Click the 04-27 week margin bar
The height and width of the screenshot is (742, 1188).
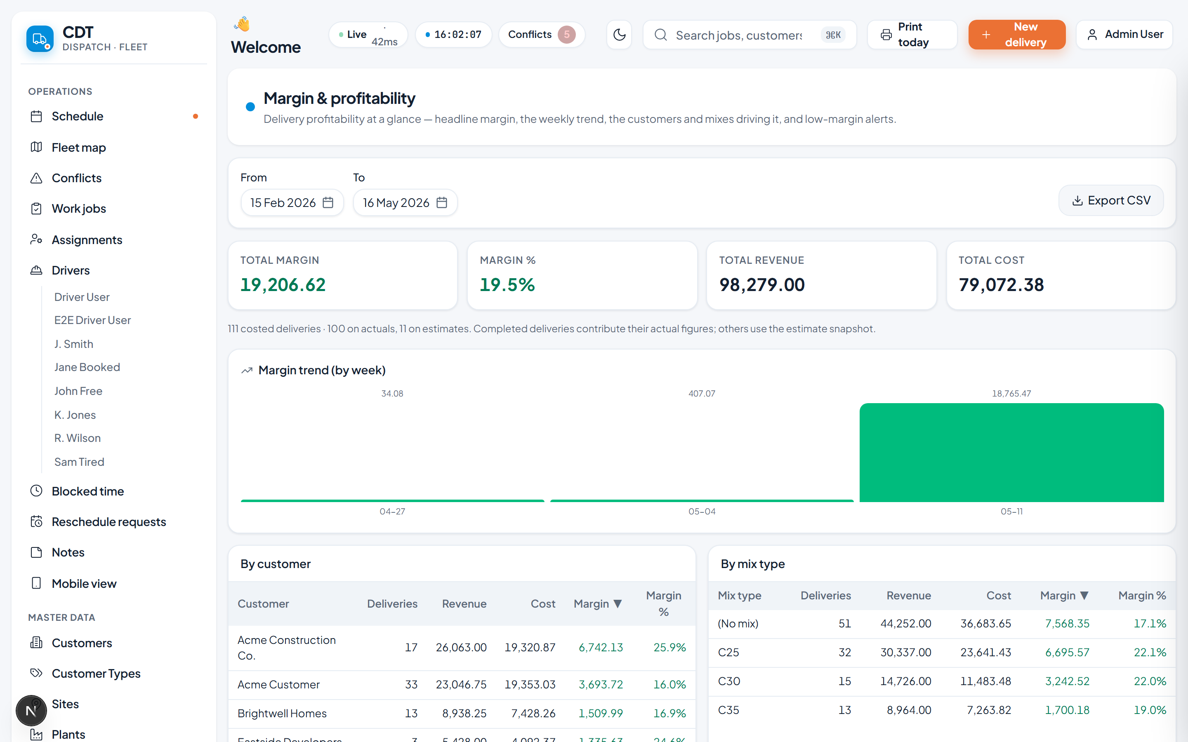tap(392, 500)
